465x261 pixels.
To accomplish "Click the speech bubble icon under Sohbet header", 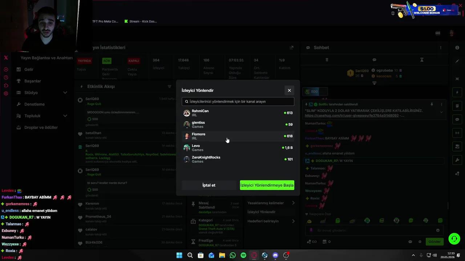I will tap(374, 60).
